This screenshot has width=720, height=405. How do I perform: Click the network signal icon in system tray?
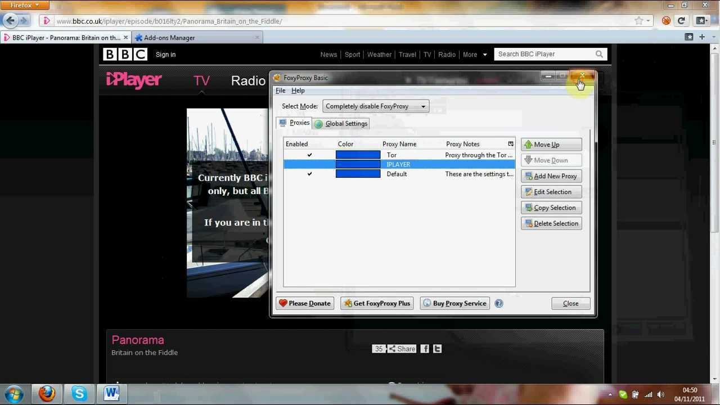tap(649, 395)
